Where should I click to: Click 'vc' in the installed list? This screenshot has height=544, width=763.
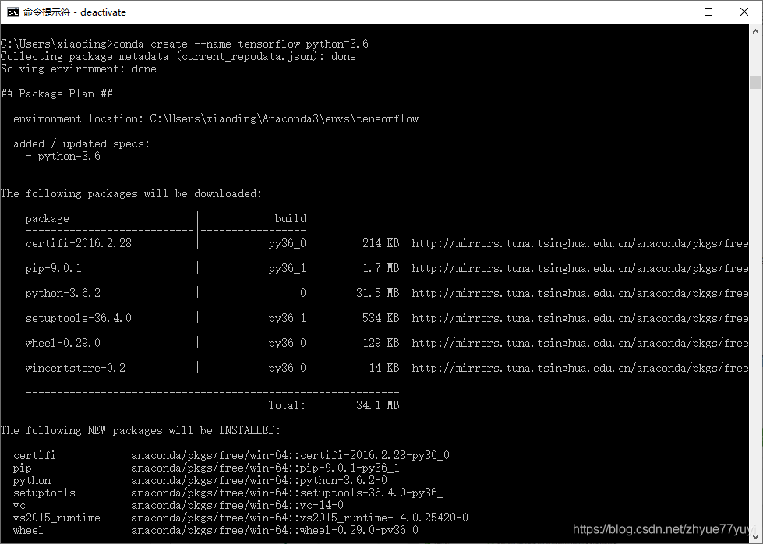[19, 506]
